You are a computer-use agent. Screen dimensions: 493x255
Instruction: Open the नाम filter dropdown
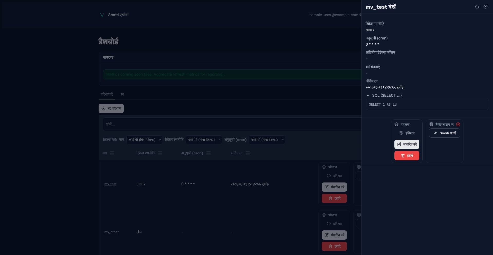[x=145, y=140]
